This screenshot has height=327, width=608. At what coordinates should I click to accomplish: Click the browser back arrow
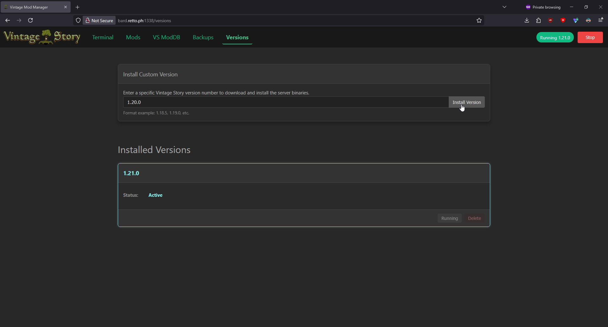point(8,21)
